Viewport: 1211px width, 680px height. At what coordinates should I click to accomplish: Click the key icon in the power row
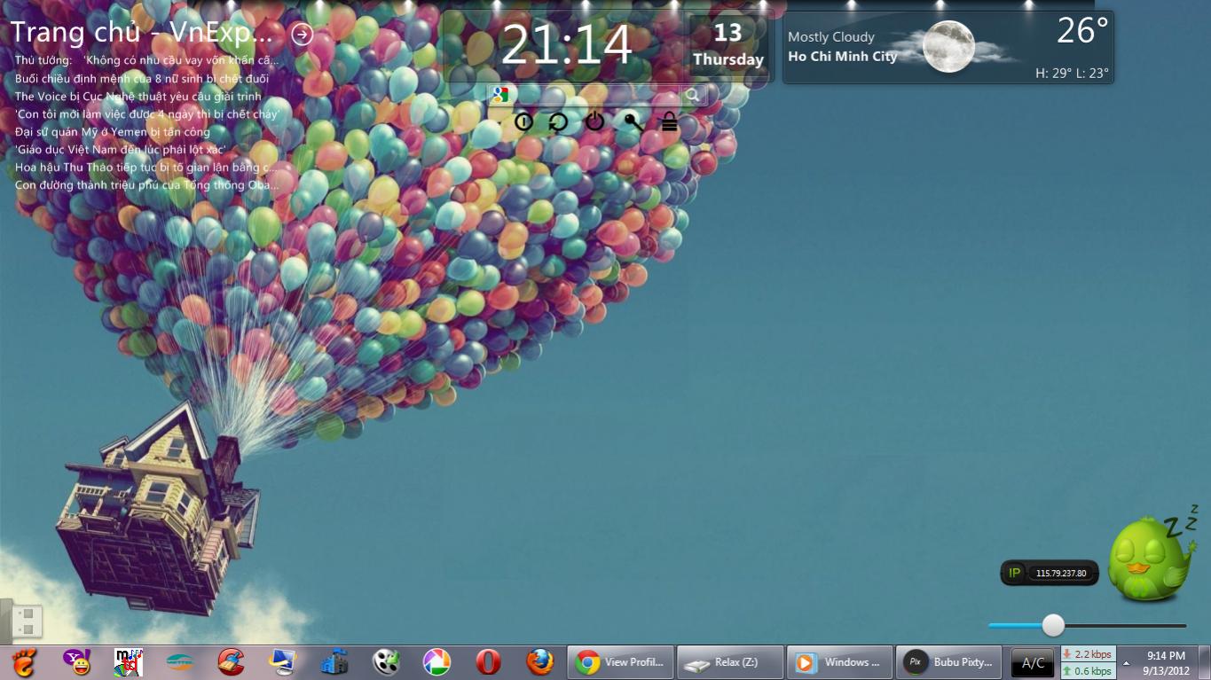click(x=633, y=122)
